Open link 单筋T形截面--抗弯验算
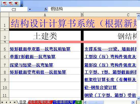The image size is (140, 104). [33, 57]
